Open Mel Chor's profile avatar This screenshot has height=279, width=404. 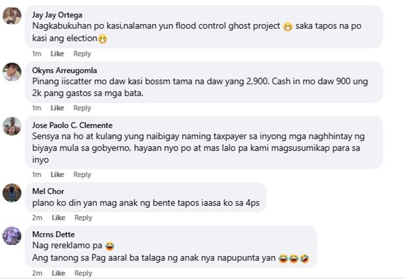12,193
